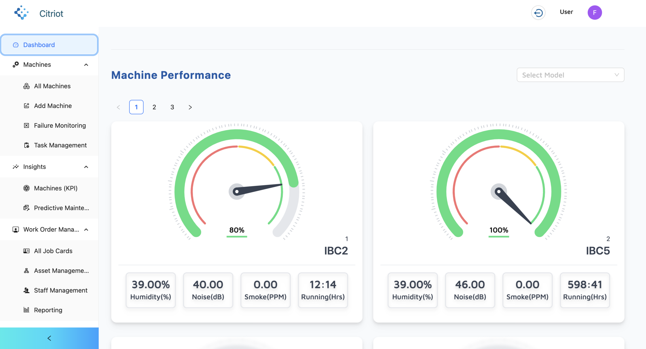This screenshot has height=349, width=646.
Task: Click the All Machines sidebar icon
Action: click(x=26, y=86)
